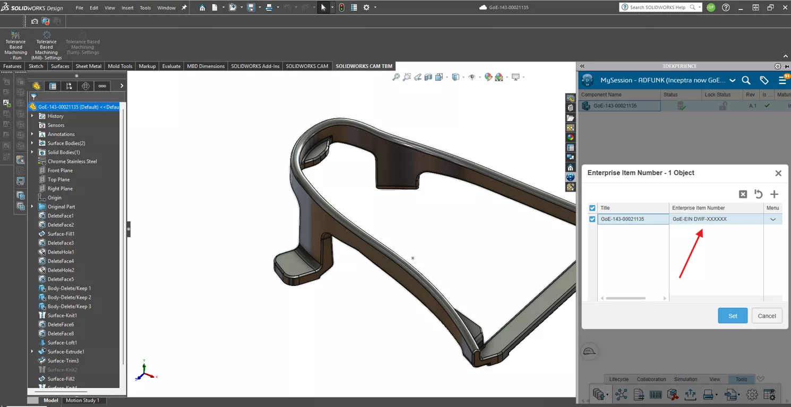Click the Rebuild traffic light icon
Screen dimensions: 791x407
coord(341,7)
